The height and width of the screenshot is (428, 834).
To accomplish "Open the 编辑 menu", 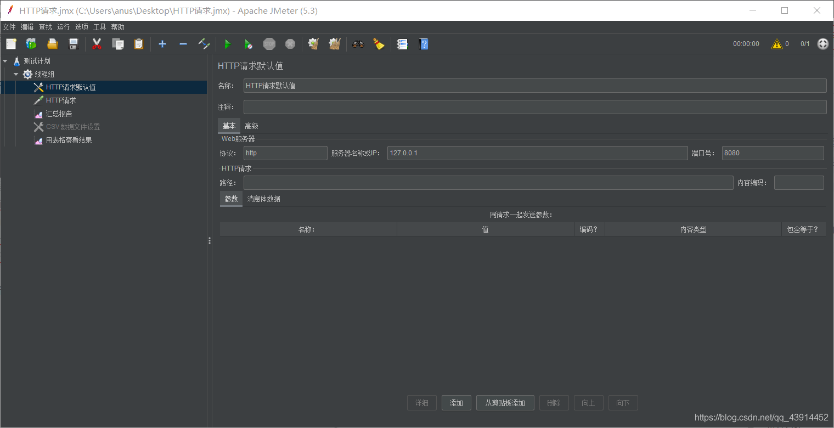I will [x=27, y=27].
